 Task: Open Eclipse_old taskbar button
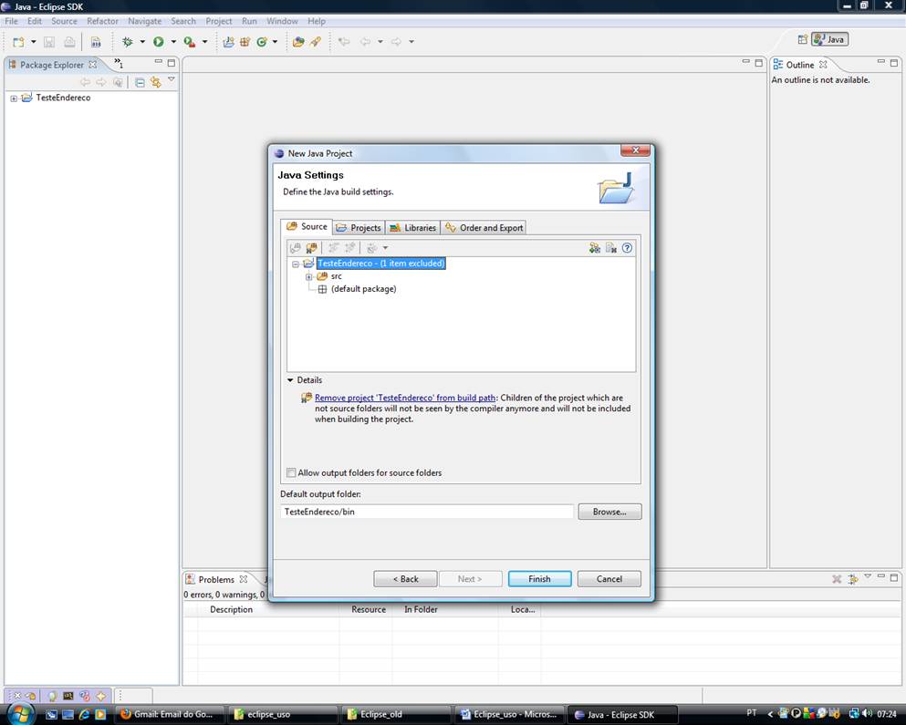point(395,715)
